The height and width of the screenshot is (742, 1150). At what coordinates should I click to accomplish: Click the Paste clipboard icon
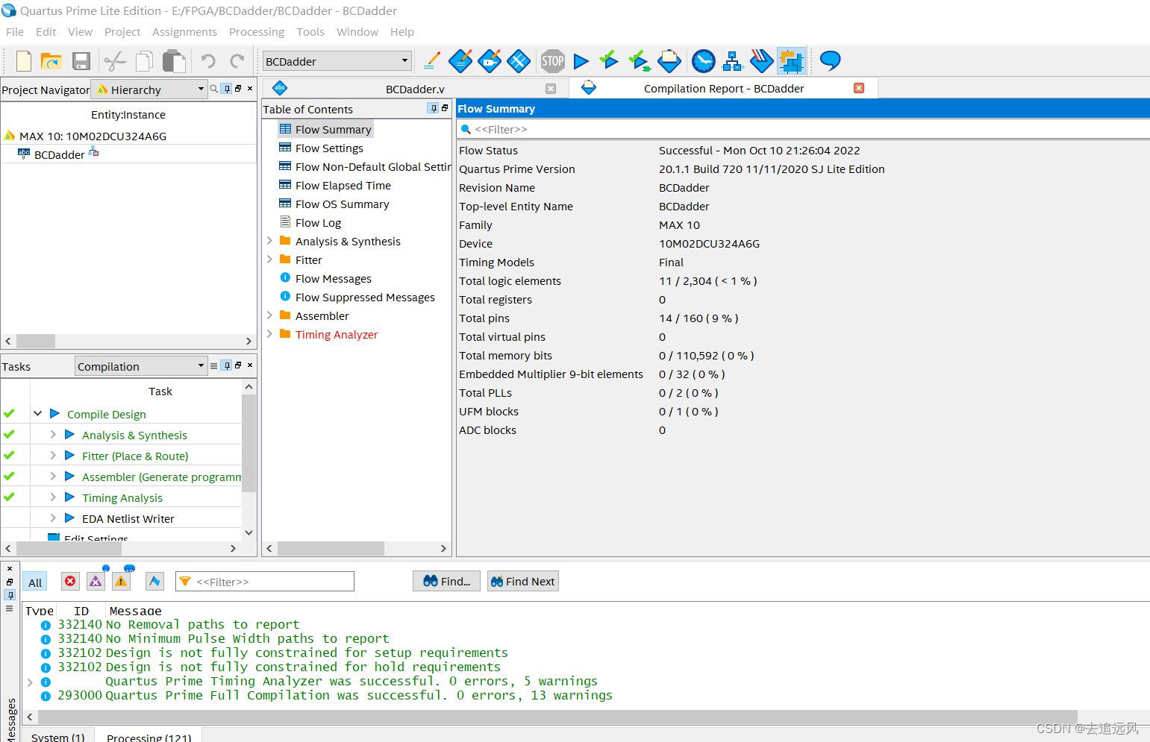(174, 61)
